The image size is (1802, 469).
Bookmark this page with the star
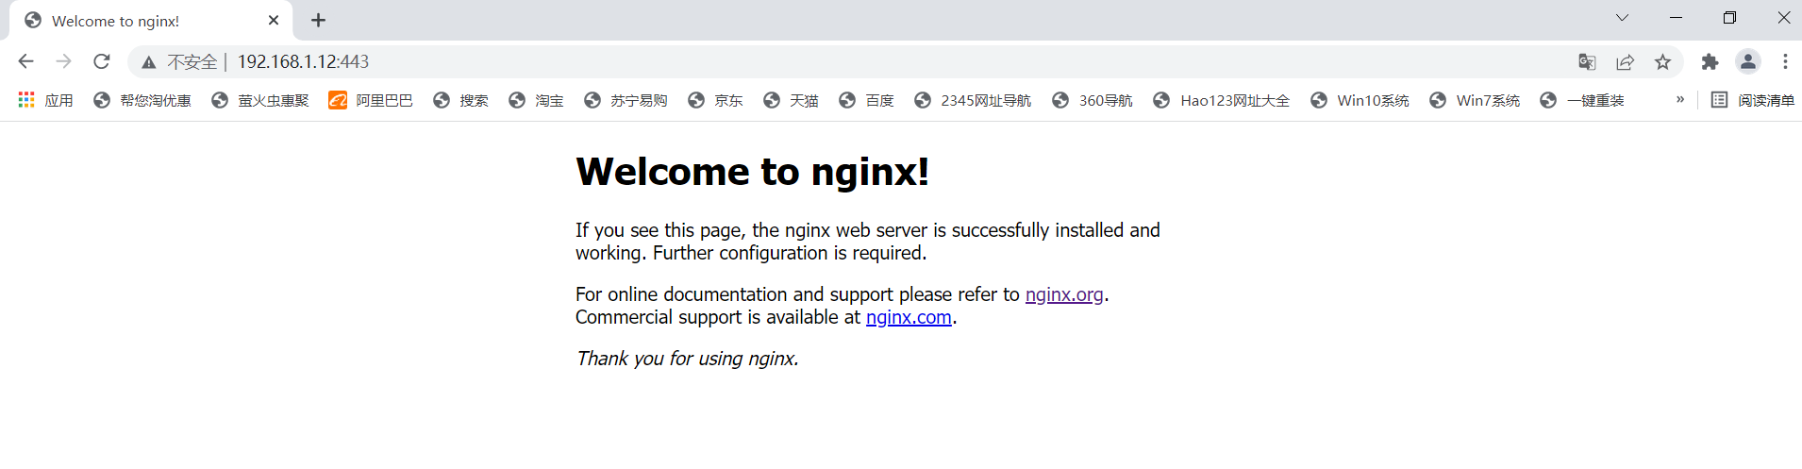tap(1662, 61)
